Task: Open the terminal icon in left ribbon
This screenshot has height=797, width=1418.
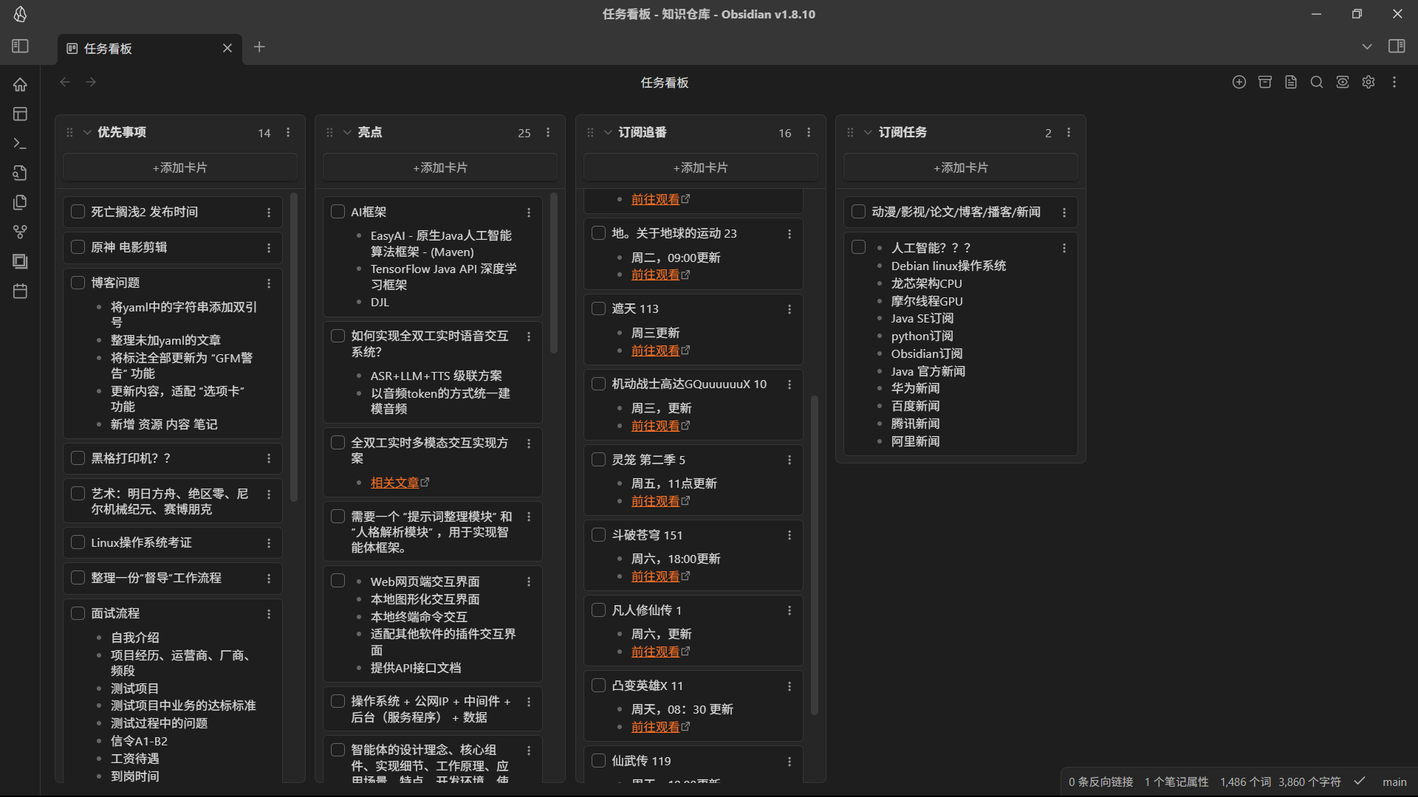Action: click(20, 143)
